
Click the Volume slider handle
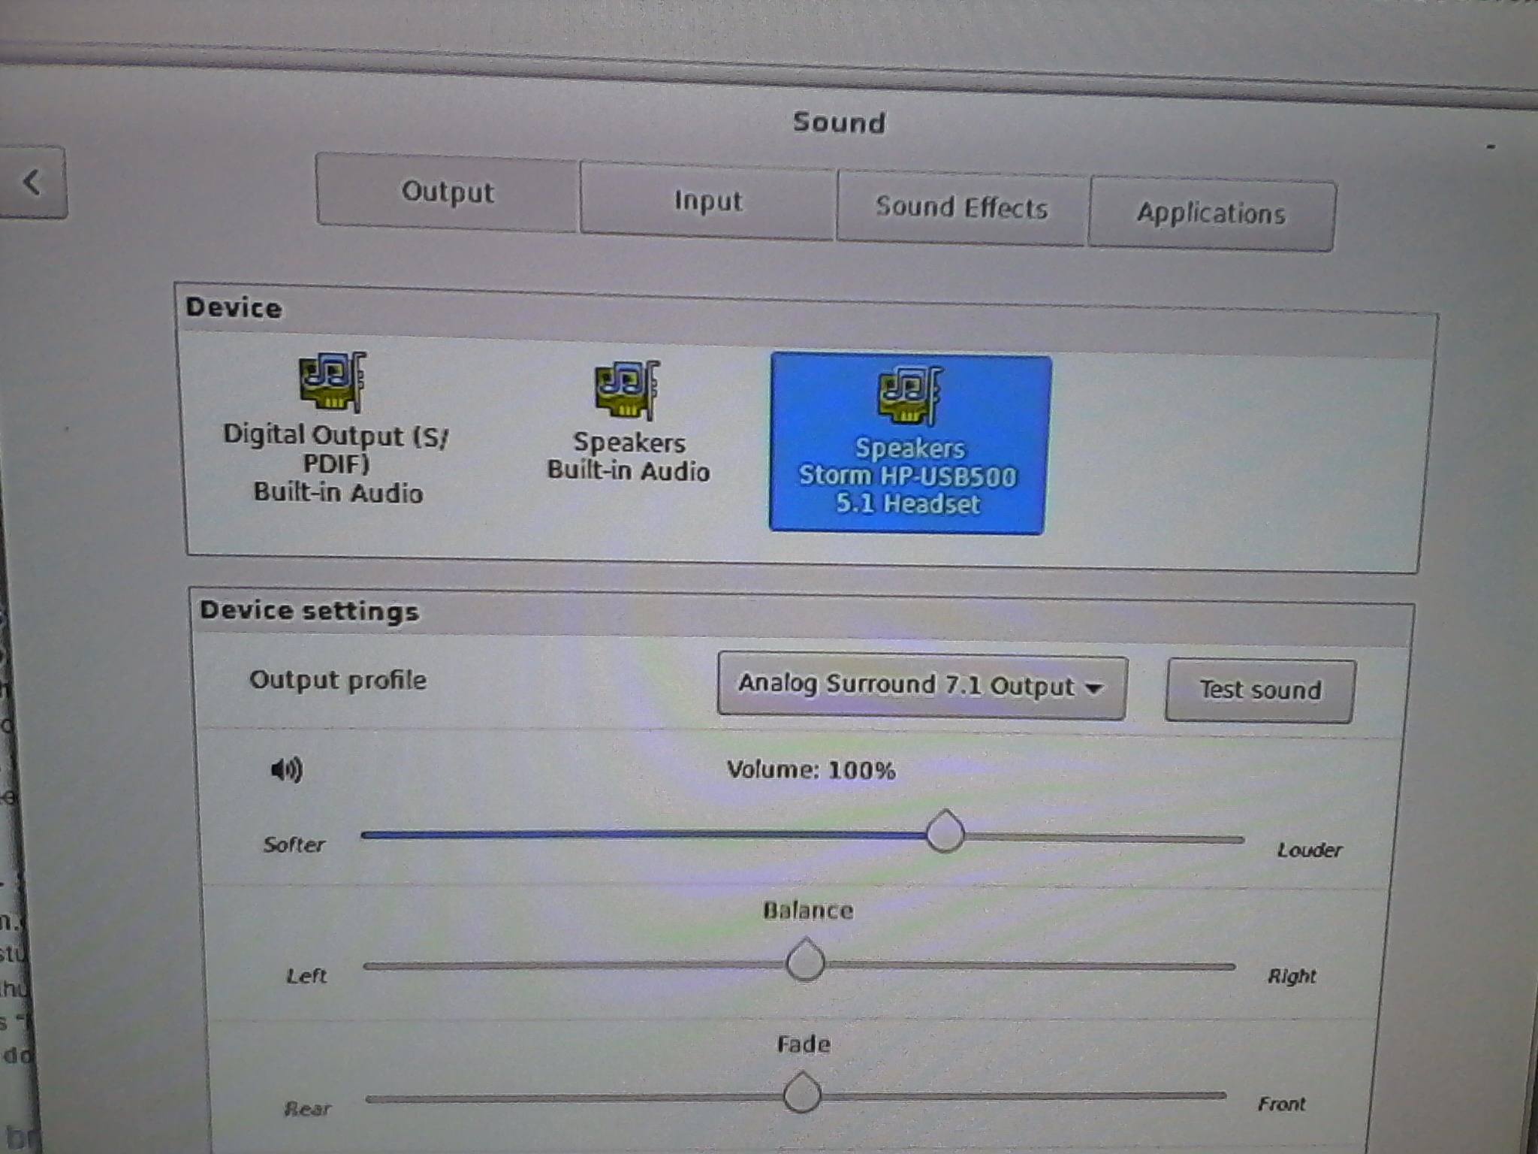click(945, 832)
